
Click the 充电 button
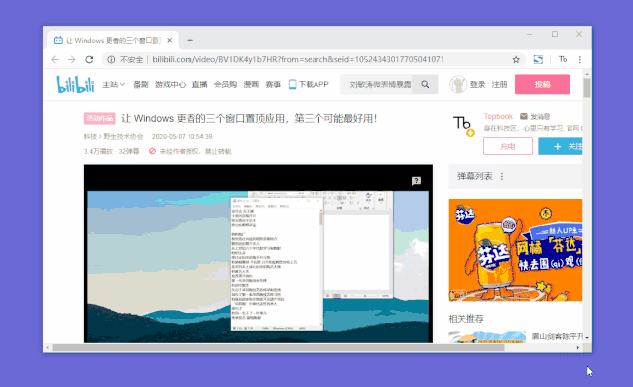pyautogui.click(x=508, y=146)
